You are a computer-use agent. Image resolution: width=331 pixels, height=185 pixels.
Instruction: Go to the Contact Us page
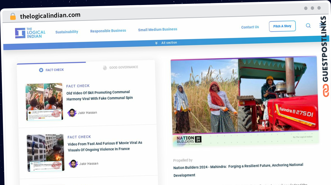250,27
